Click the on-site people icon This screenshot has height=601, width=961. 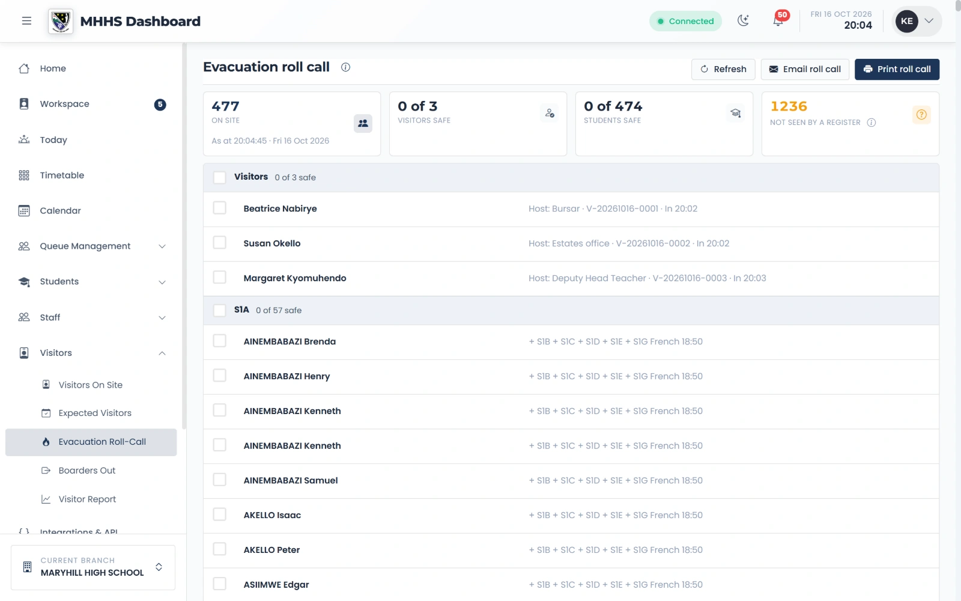pos(363,123)
